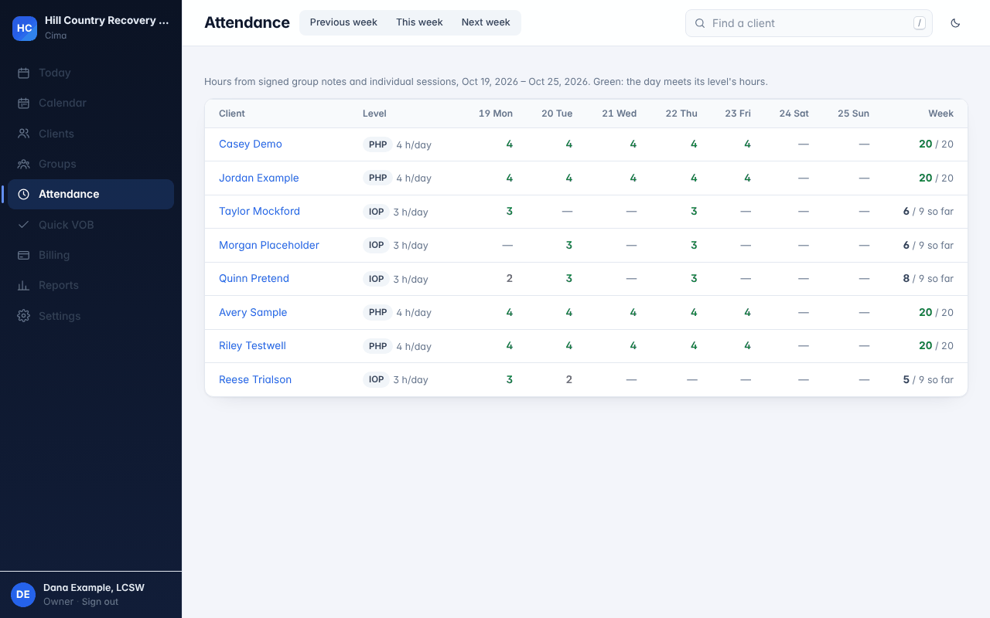The image size is (990, 618).
Task: Switch to This week
Action: [x=419, y=22]
